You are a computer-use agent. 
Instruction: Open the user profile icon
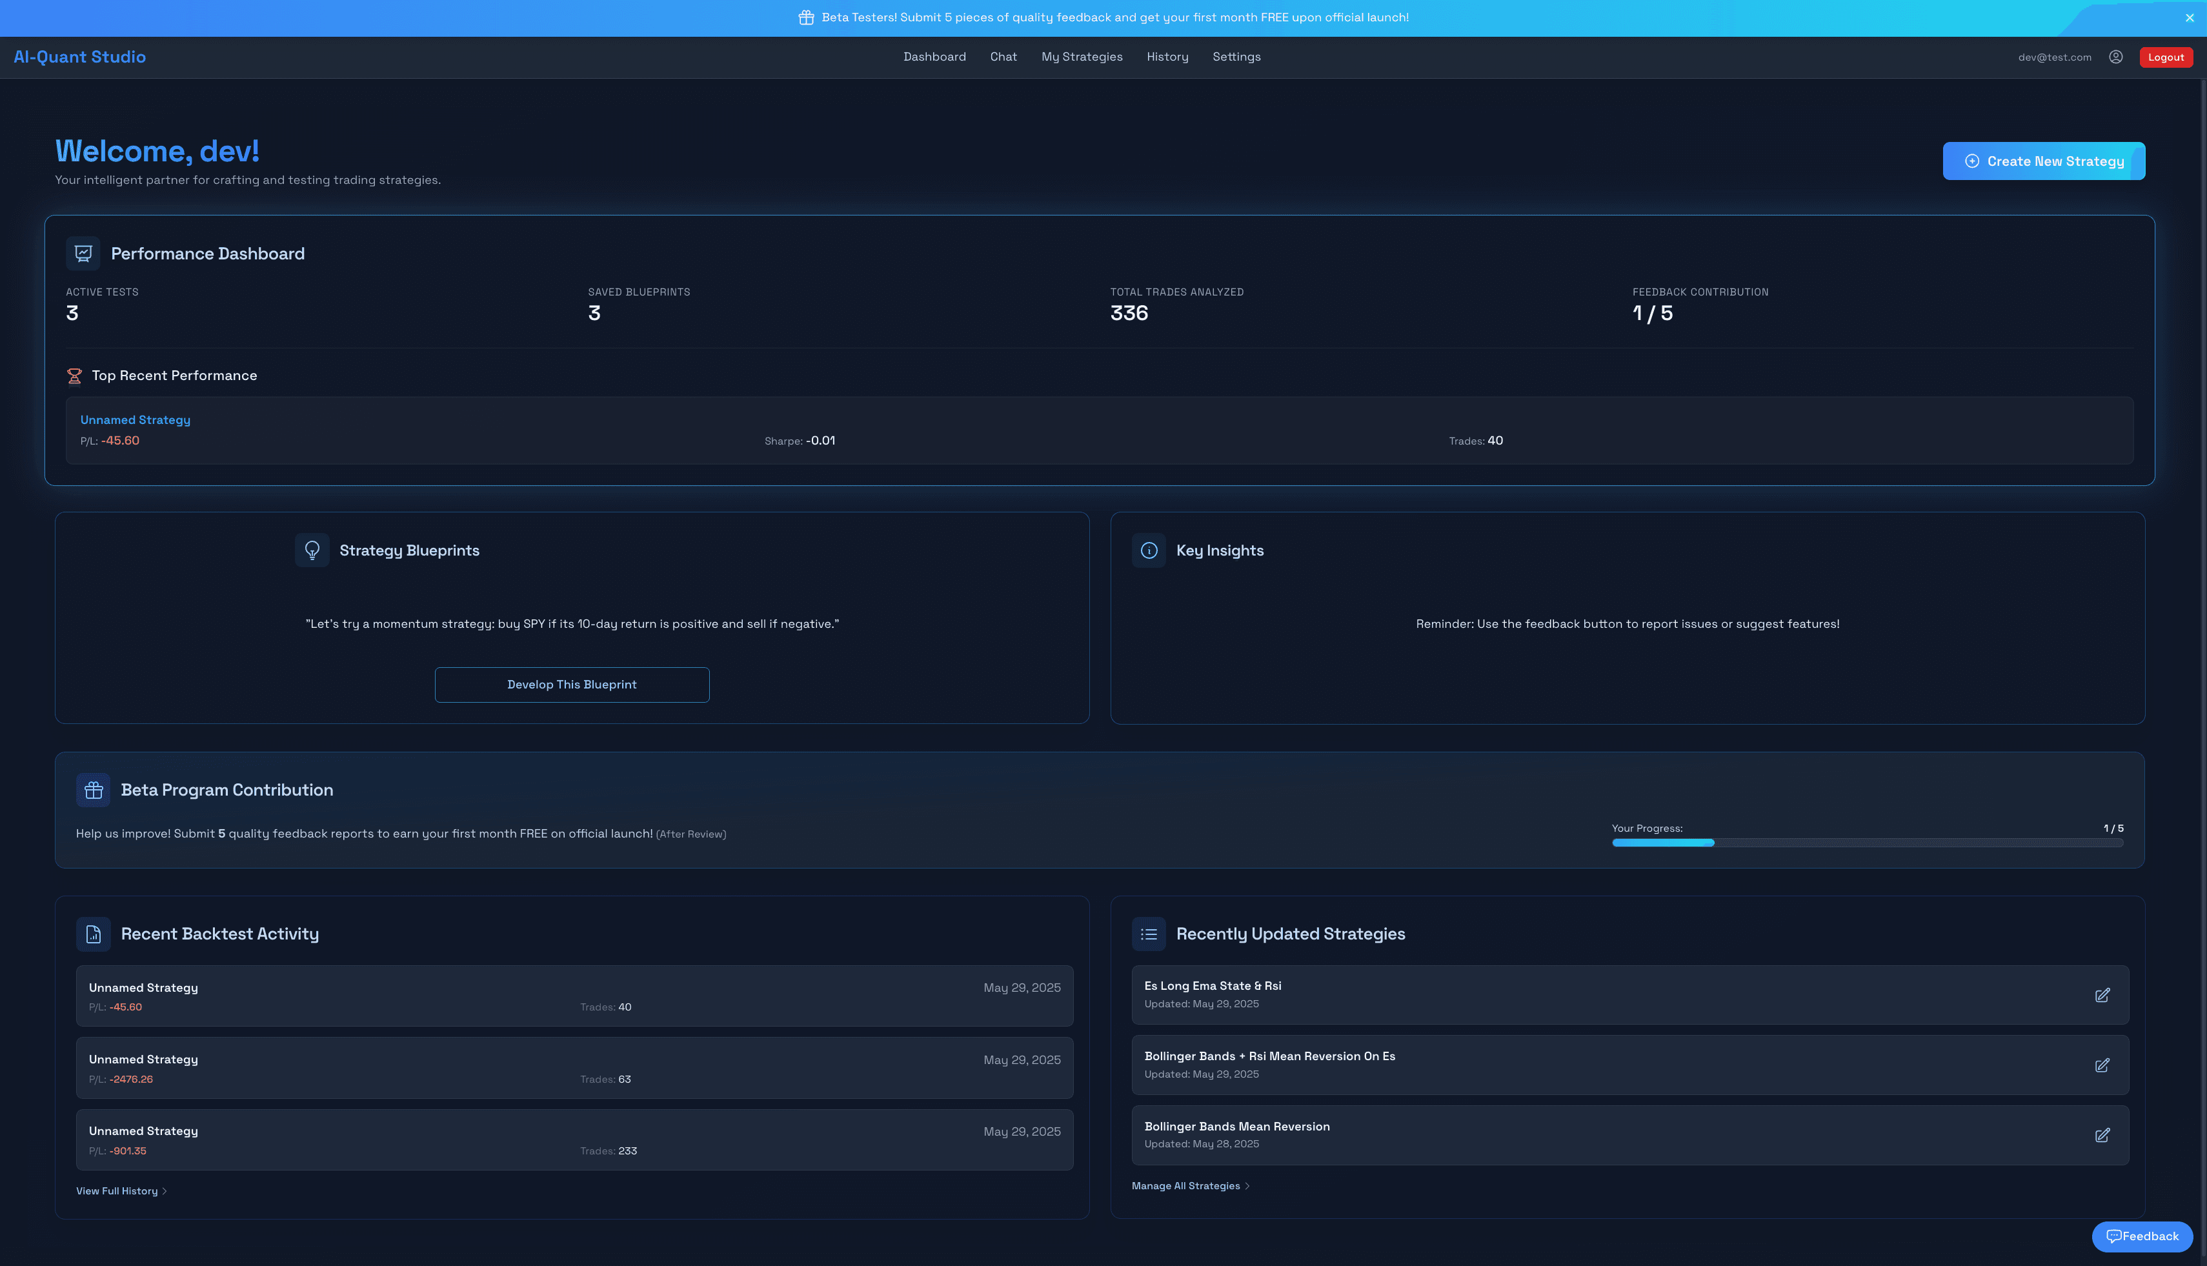tap(2116, 57)
